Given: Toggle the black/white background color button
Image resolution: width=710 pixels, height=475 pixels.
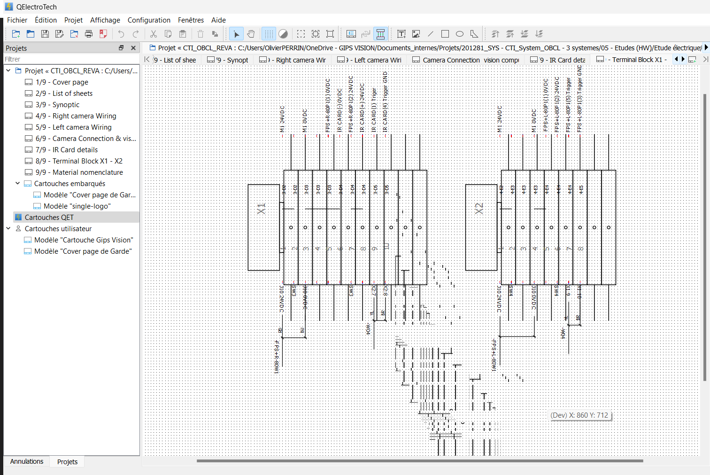Looking at the screenshot, I should coord(283,34).
